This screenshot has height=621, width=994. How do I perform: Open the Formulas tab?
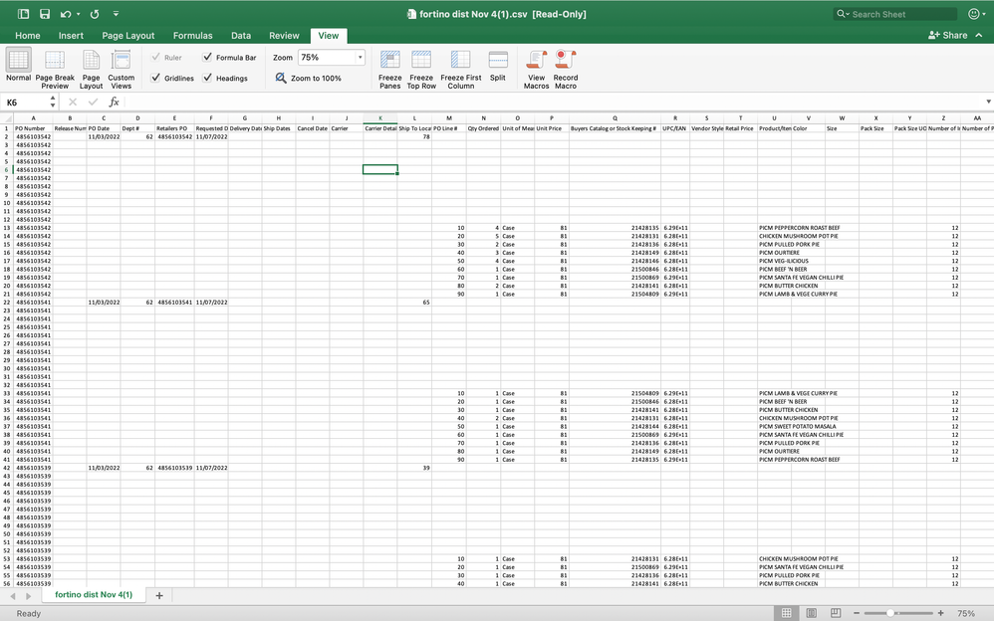tap(192, 36)
